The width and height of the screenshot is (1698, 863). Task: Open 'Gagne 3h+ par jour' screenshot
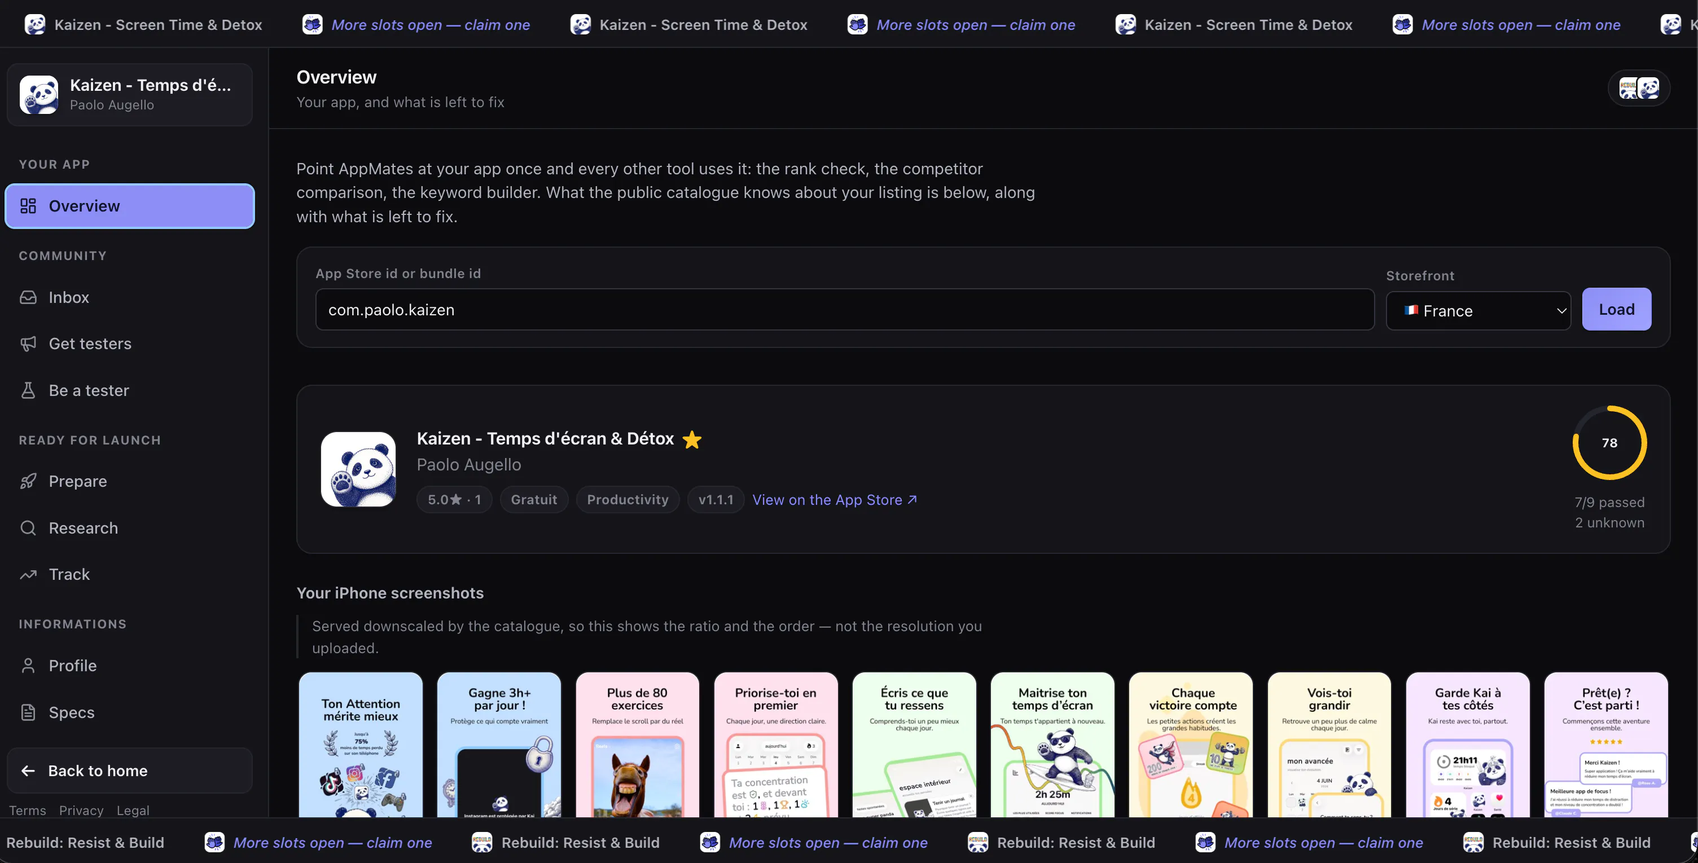[x=499, y=745]
